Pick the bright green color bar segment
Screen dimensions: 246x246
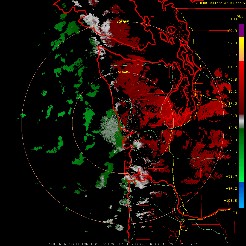[x=241, y=155]
